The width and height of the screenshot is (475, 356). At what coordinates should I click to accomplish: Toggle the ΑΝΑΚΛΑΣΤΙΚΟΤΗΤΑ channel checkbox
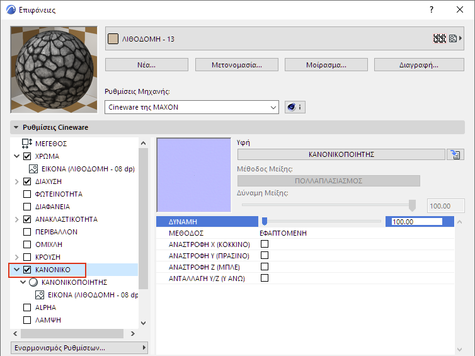click(x=27, y=219)
